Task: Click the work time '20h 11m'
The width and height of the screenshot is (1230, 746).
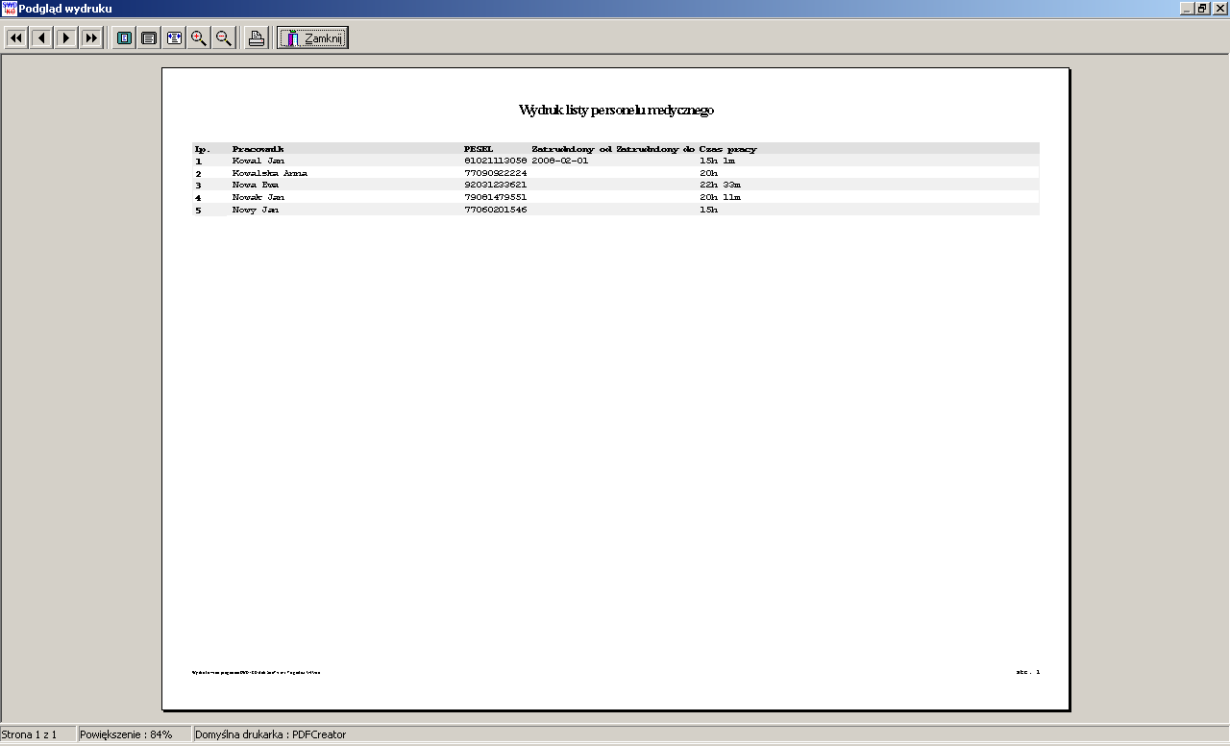Action: [x=721, y=197]
